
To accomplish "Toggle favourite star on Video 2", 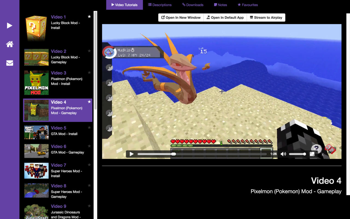I will (89, 51).
